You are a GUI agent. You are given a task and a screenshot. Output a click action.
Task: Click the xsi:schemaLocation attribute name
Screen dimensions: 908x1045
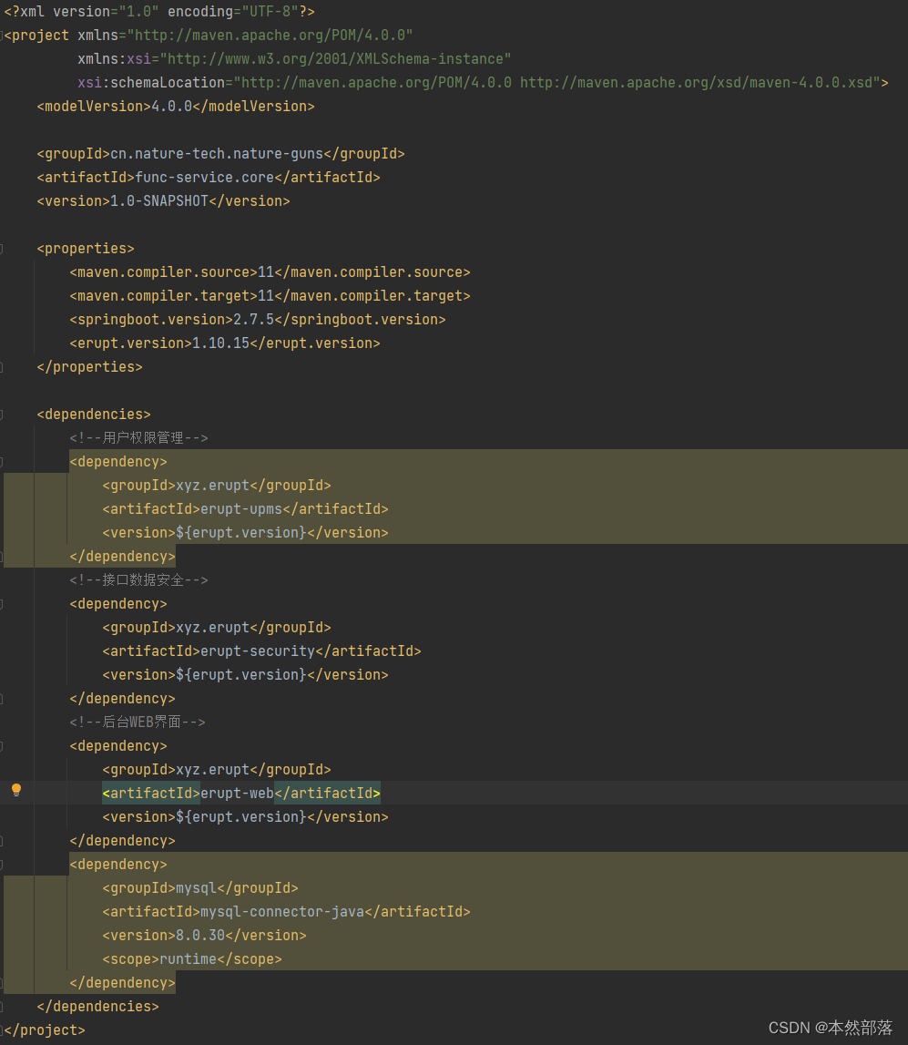coord(150,83)
